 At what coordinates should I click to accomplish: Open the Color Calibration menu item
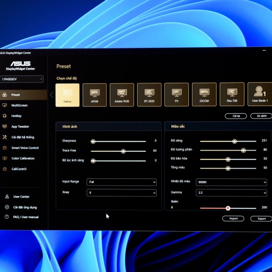(x=23, y=158)
